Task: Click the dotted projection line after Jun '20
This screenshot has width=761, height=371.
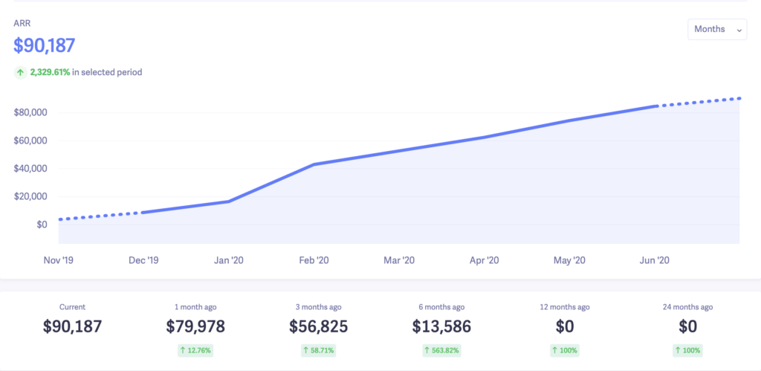Action: point(699,102)
